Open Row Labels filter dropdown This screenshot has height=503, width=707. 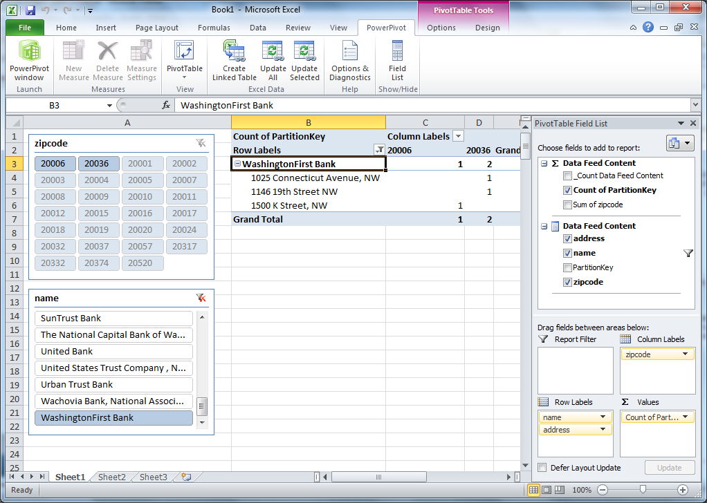[x=379, y=150]
